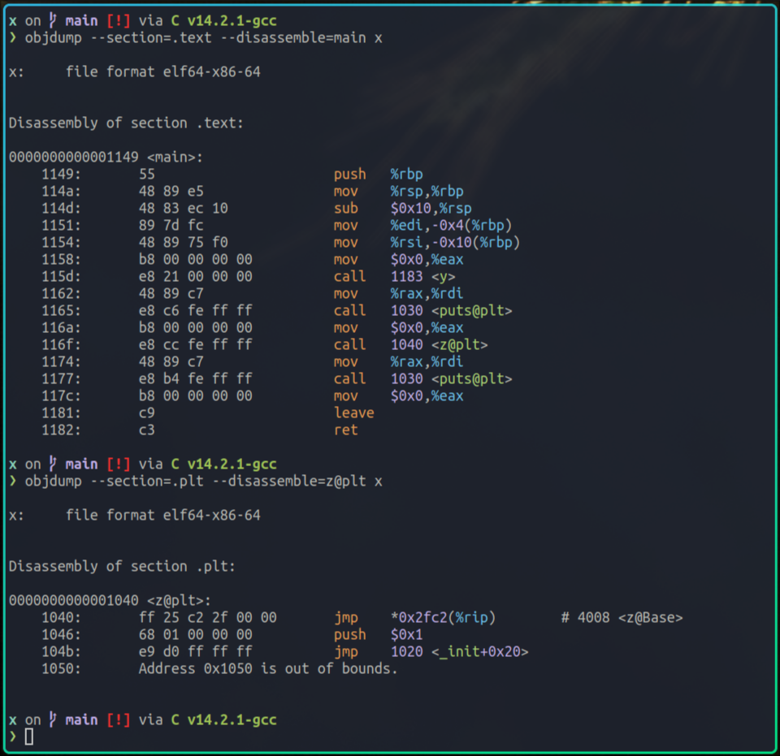Click the <z@plt>: symbol header at 1040

click(179, 600)
